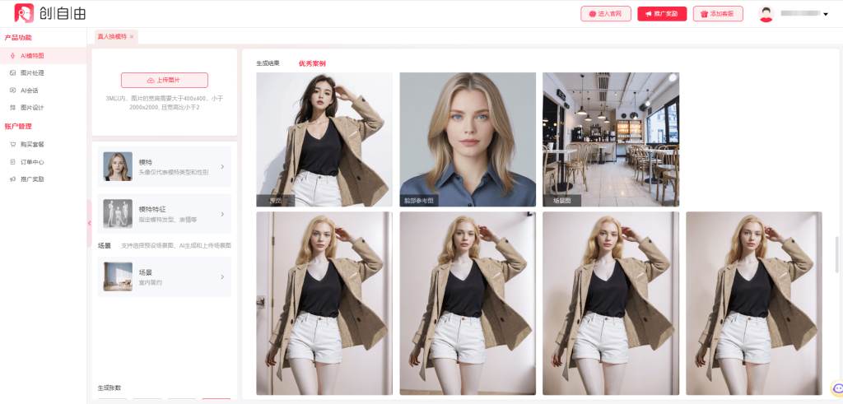Screen dimensions: 843x404
Task: Open AI模特图 in the sidebar
Action: tap(33, 55)
